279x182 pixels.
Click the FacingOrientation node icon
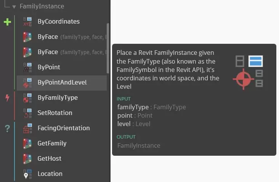[x=27, y=128]
